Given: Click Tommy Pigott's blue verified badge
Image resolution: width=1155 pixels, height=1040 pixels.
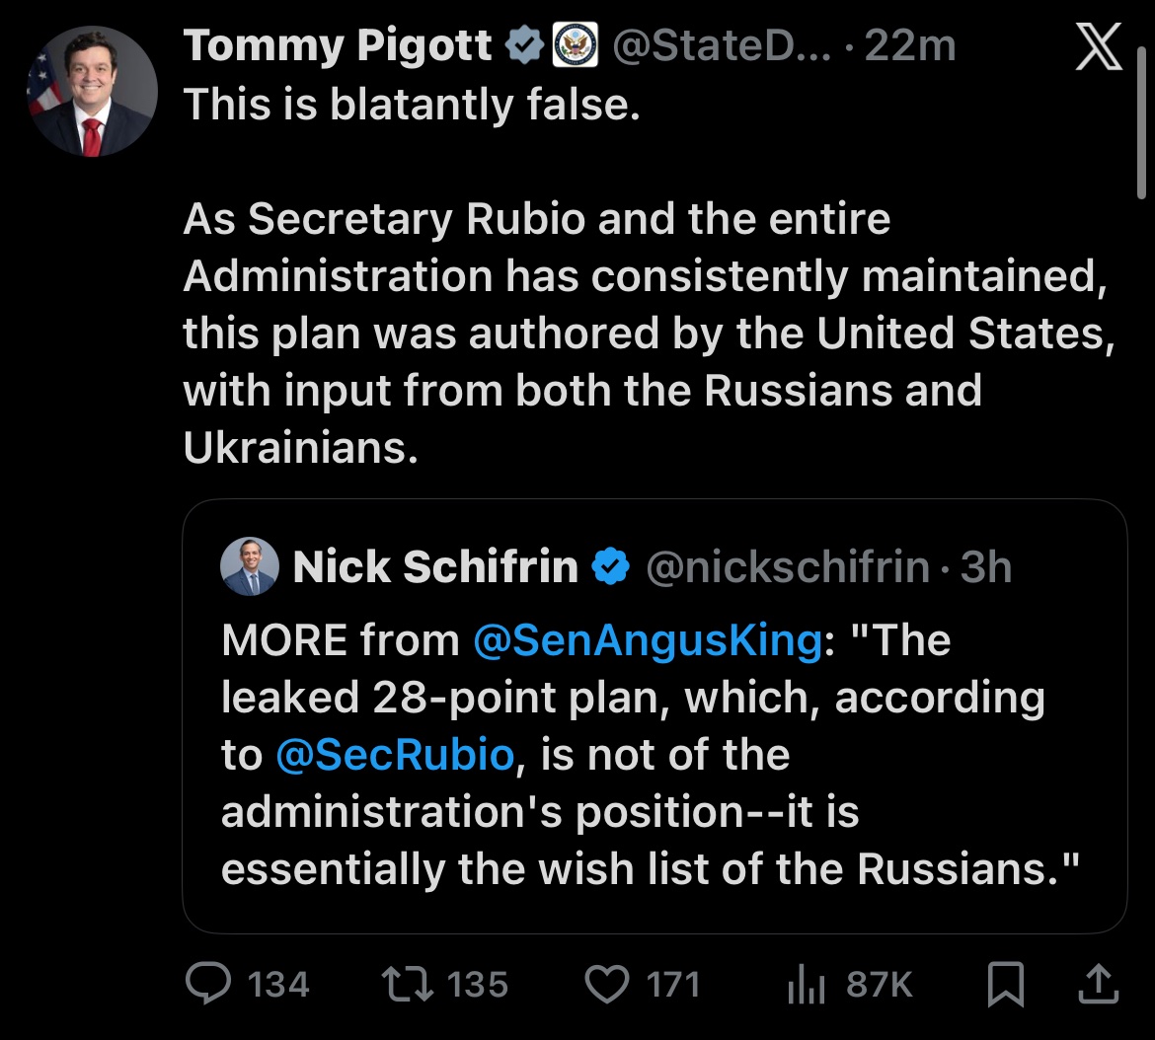Looking at the screenshot, I should click(523, 46).
